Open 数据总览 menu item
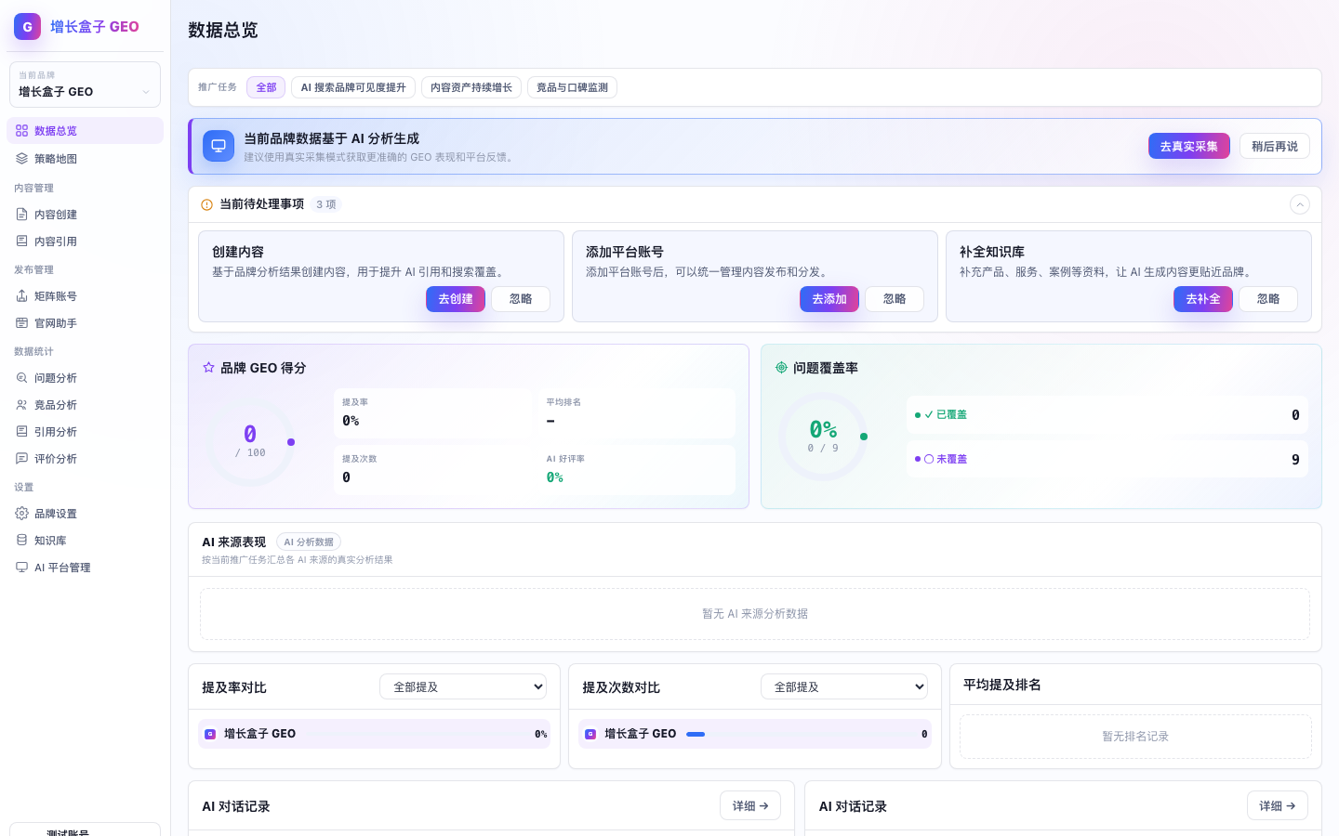This screenshot has height=836, width=1339. pos(85,131)
